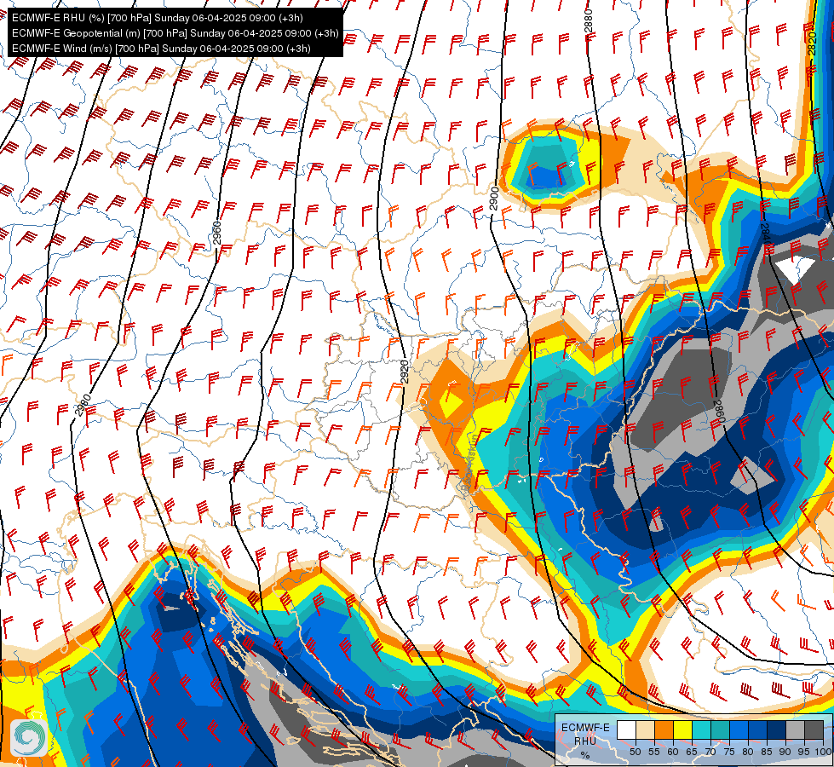Click the light gray 90–95 legend swatch
The width and height of the screenshot is (834, 767).
tap(796, 730)
